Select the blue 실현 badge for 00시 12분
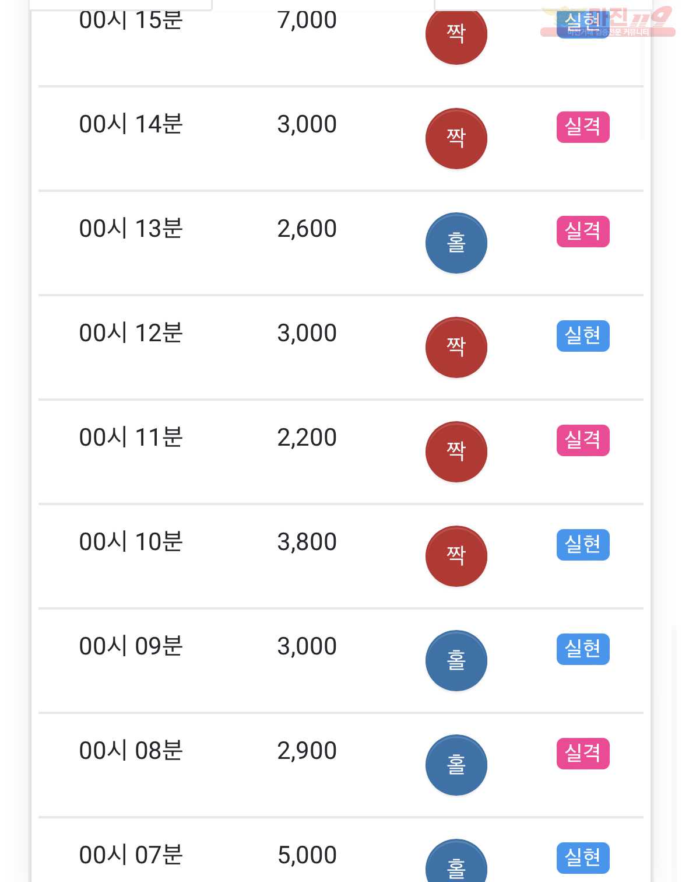The height and width of the screenshot is (882, 682). point(583,336)
